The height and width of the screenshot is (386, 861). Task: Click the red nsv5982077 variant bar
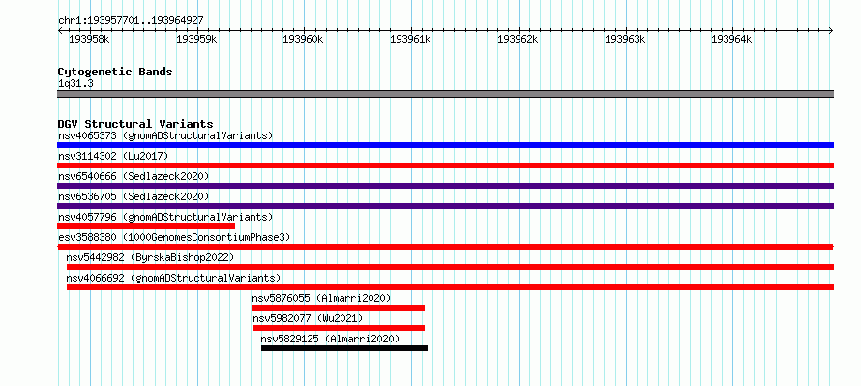click(339, 328)
